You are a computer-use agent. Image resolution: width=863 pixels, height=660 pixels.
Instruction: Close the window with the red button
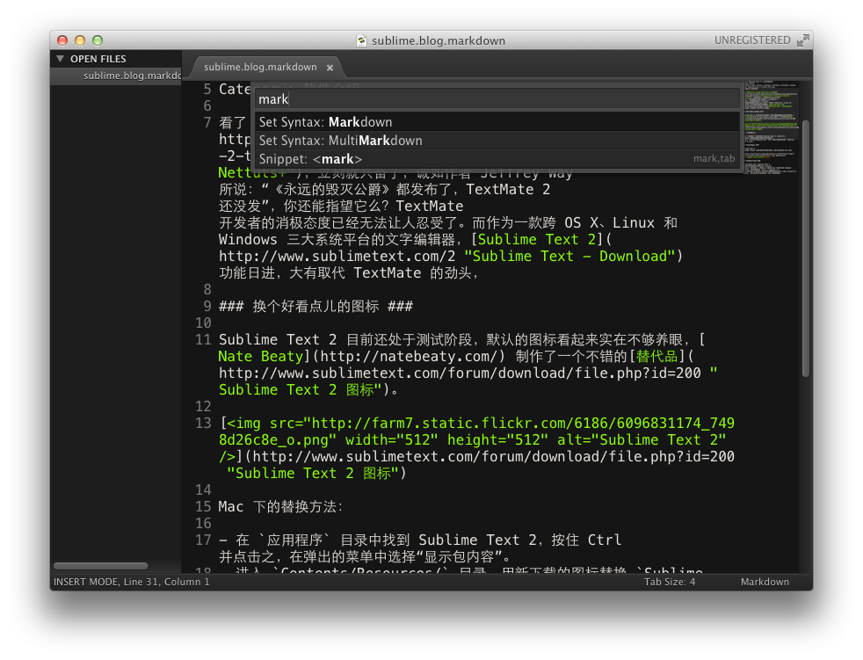pos(62,40)
